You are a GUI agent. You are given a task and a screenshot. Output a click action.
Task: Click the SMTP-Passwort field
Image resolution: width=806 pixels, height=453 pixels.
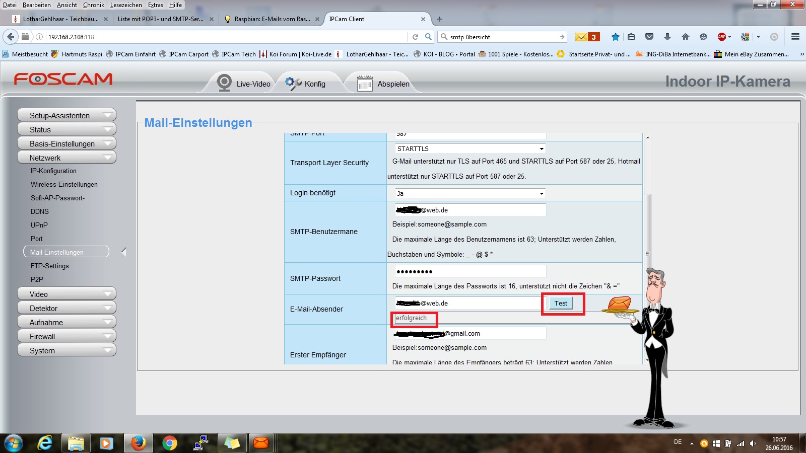click(x=471, y=271)
